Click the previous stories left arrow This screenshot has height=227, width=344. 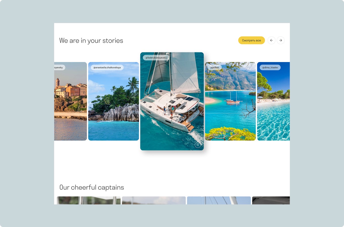pos(272,40)
